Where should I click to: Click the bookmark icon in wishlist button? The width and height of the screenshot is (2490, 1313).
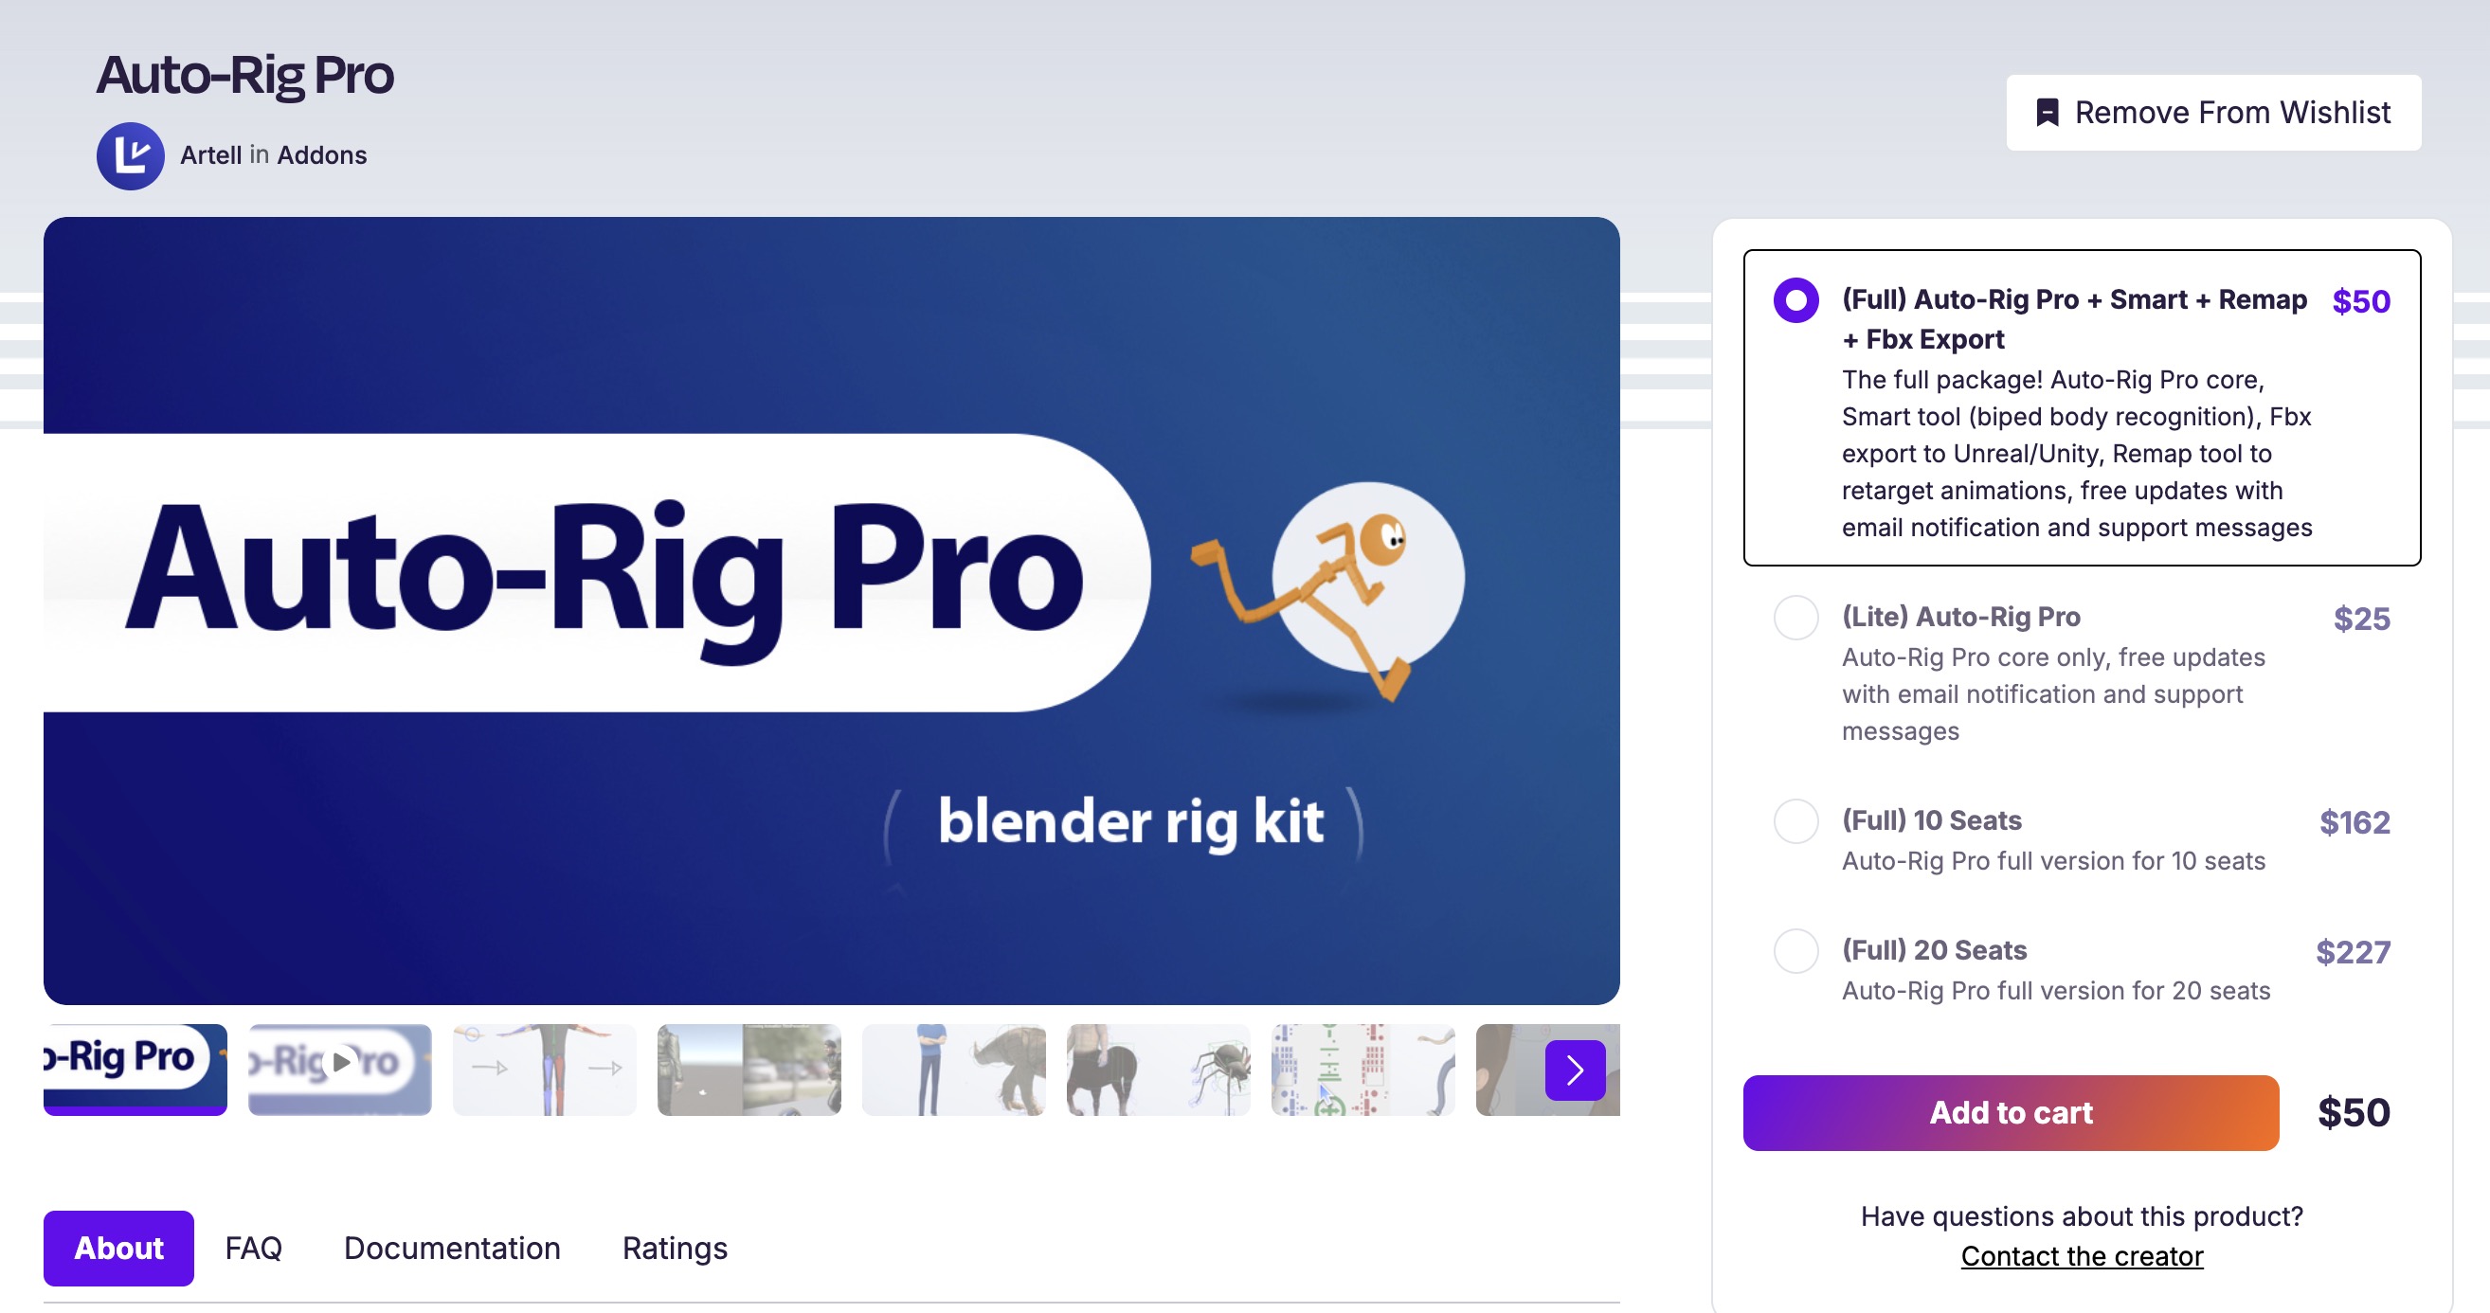pyautogui.click(x=2047, y=113)
